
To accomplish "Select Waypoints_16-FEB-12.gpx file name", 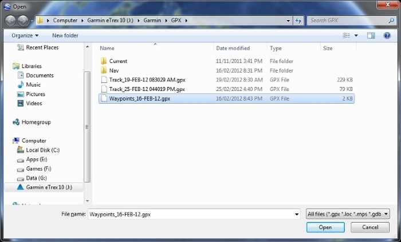I will (x=140, y=98).
